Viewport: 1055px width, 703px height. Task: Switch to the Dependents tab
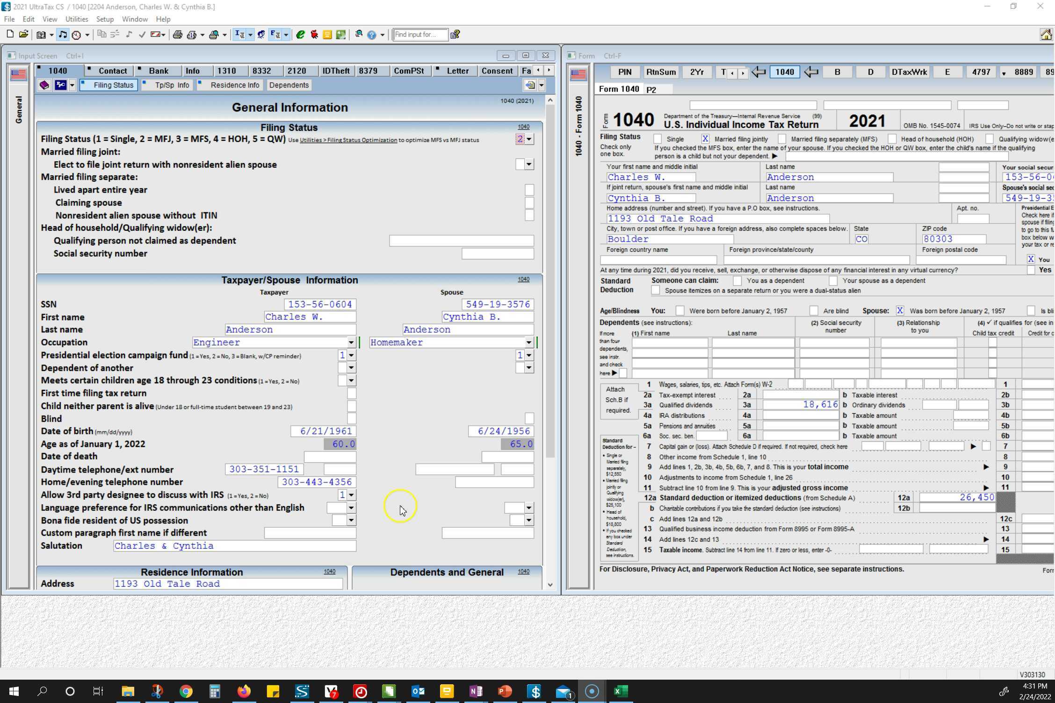pos(289,85)
